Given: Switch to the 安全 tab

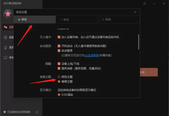Looking at the screenshot, I should [77, 20].
